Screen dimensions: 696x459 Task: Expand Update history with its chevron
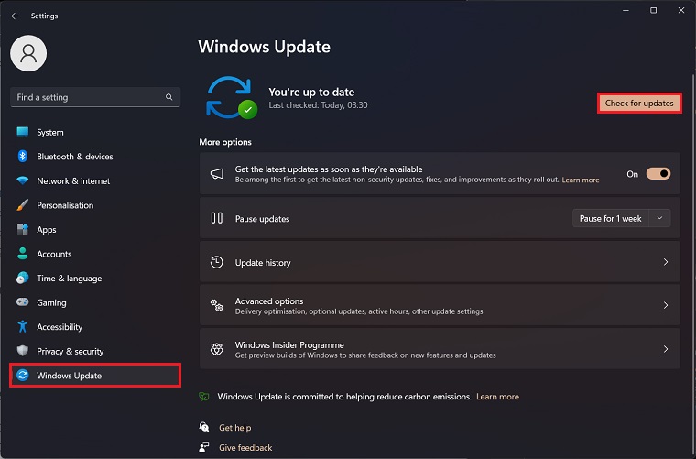pos(665,263)
